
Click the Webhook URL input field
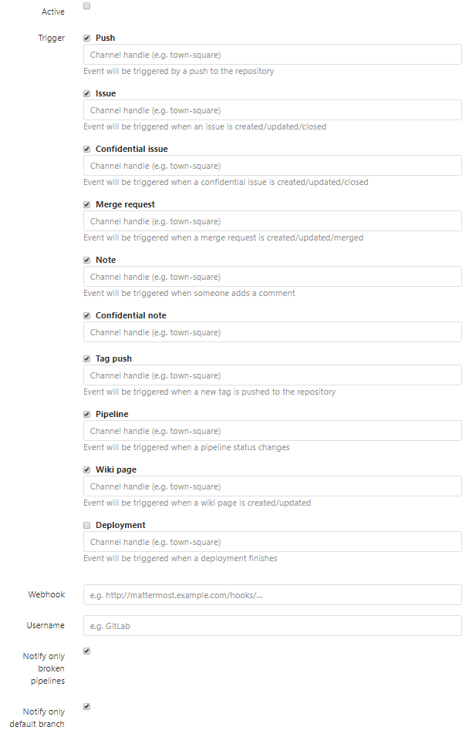coord(272,595)
